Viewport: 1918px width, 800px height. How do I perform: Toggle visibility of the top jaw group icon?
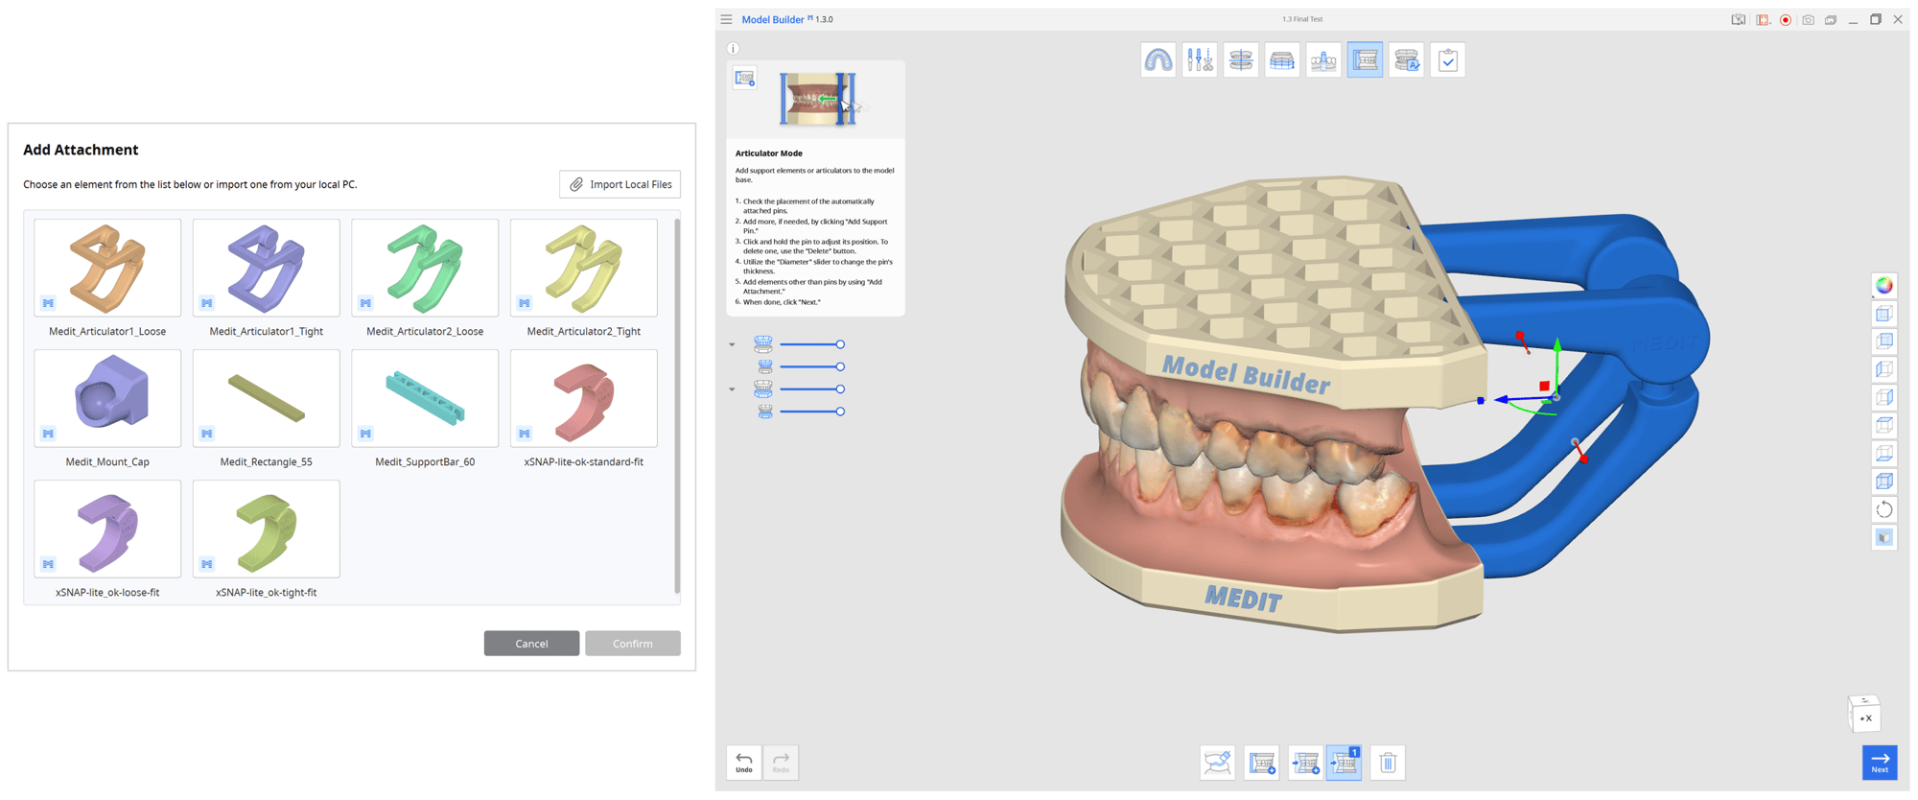763,344
